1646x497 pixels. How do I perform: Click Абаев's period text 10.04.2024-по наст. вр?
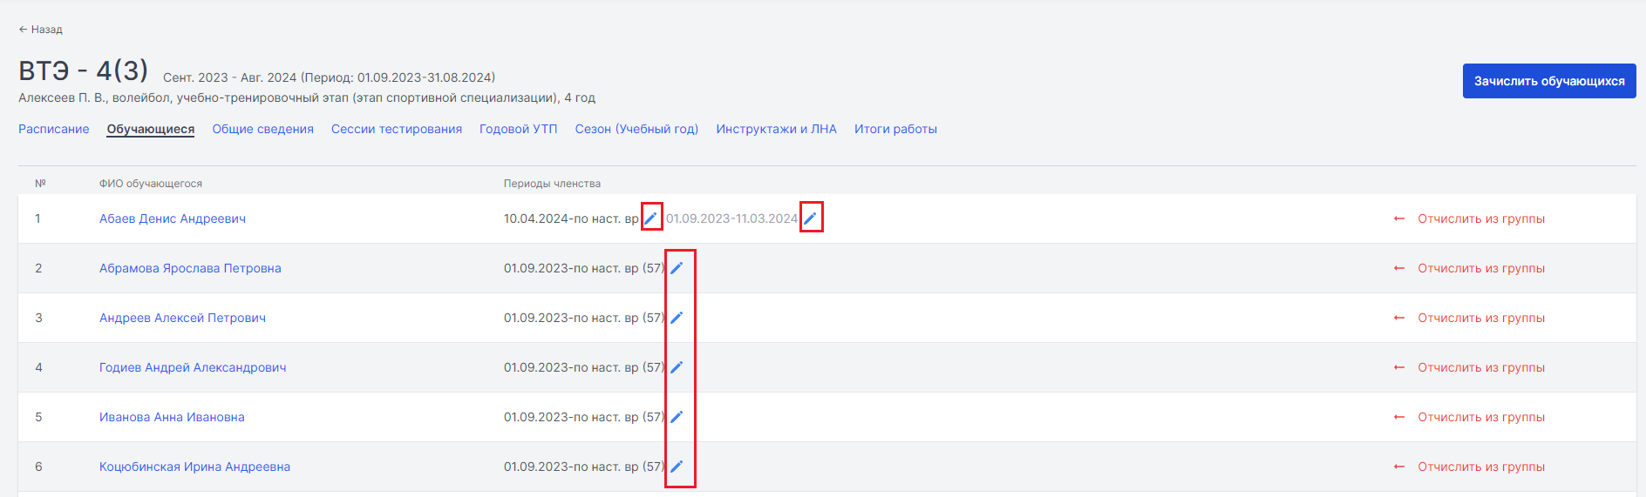click(571, 218)
